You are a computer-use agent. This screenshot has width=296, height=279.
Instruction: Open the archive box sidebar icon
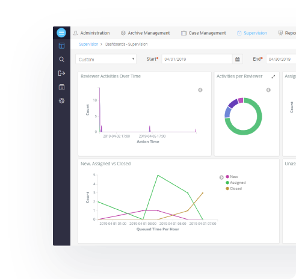point(61,87)
